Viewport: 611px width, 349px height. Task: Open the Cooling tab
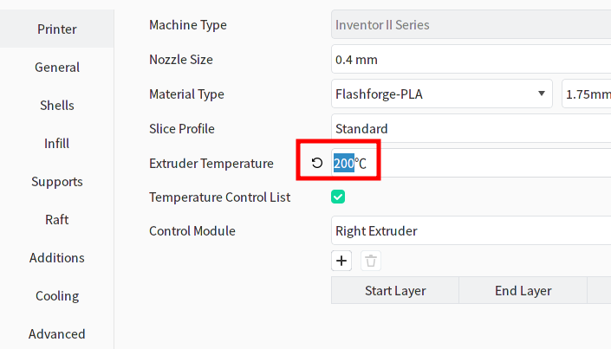57,296
